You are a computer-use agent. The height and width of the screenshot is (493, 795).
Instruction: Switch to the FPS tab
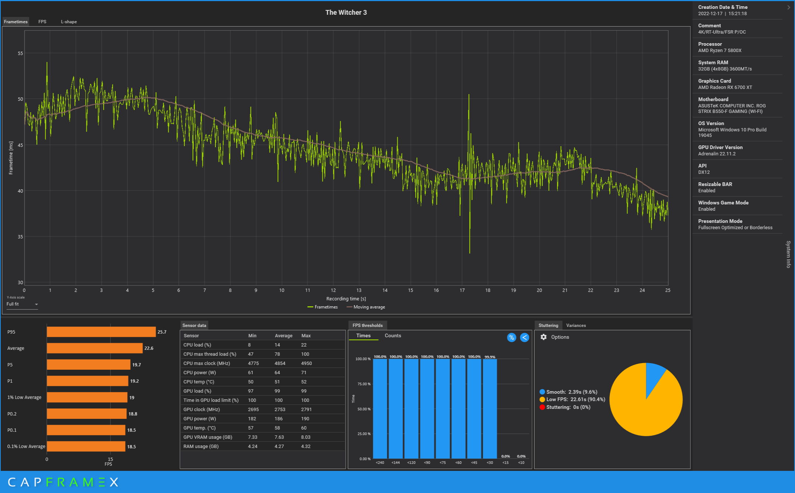(42, 22)
